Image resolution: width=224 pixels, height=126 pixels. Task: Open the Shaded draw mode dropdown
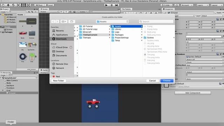(49, 12)
